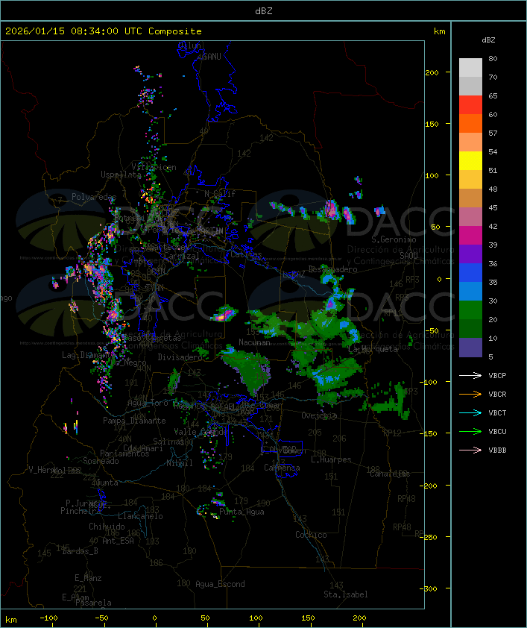Click the S.Geronimo place label
The image size is (527, 628).
coord(394,239)
